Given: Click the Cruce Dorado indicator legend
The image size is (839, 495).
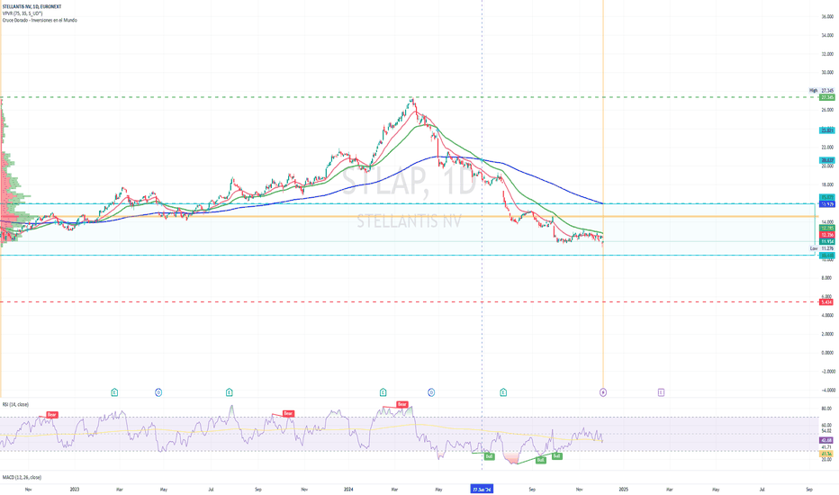Looking at the screenshot, I should tap(40, 20).
